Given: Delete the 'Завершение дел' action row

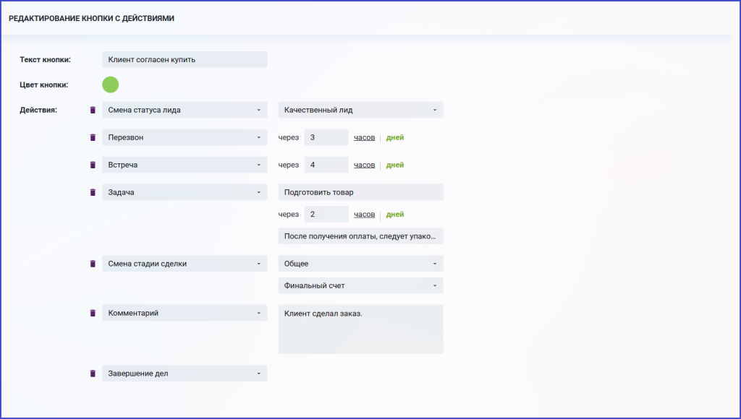Looking at the screenshot, I should click(93, 373).
